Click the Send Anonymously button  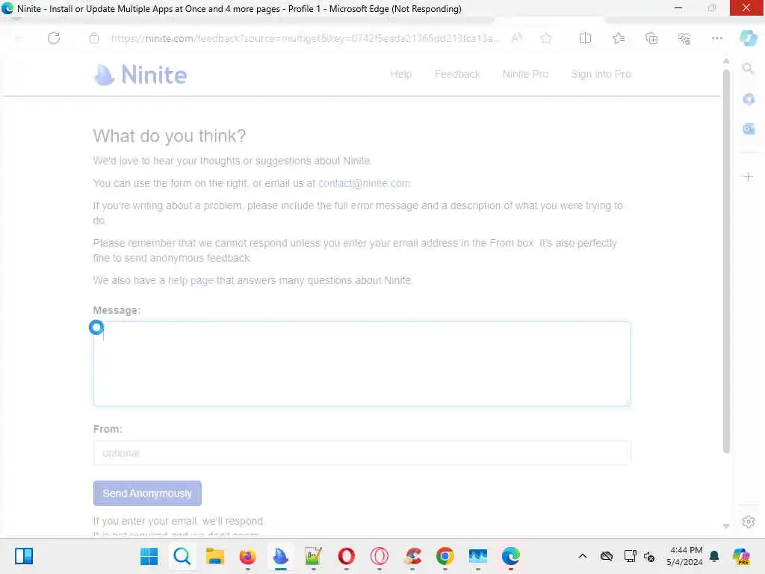(x=147, y=493)
